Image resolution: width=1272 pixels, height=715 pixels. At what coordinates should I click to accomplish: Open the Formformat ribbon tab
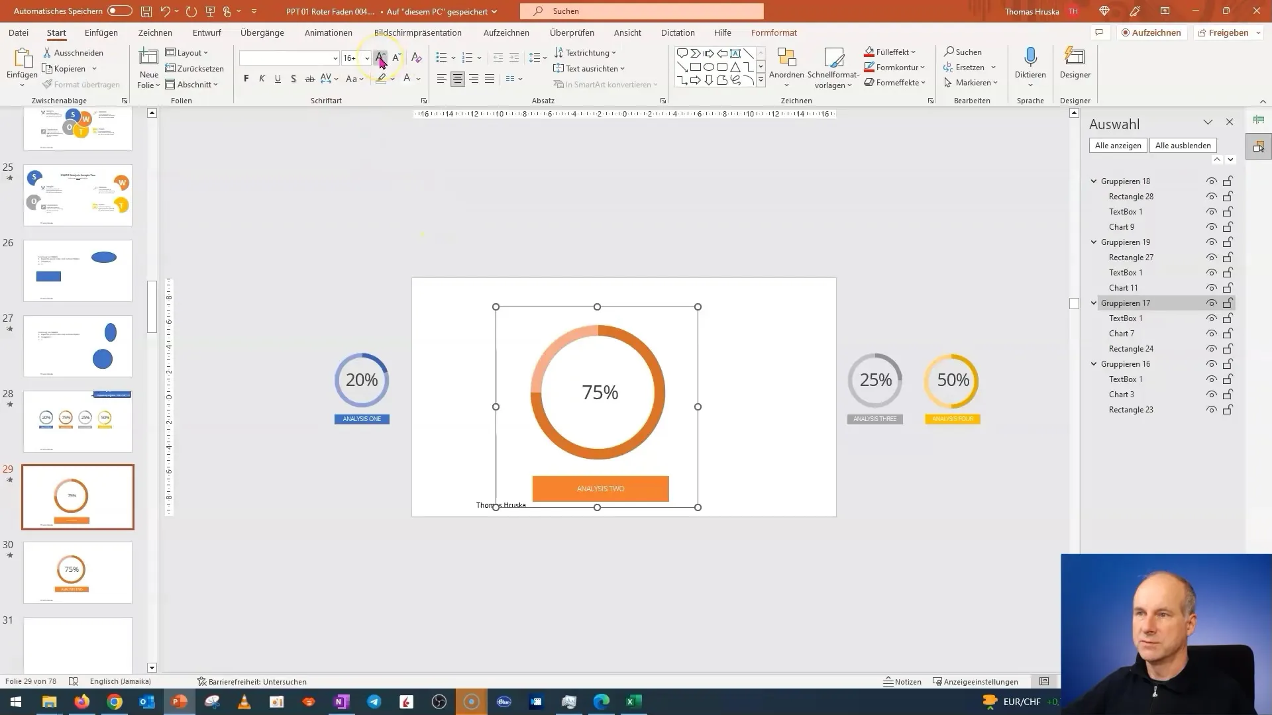click(x=773, y=32)
